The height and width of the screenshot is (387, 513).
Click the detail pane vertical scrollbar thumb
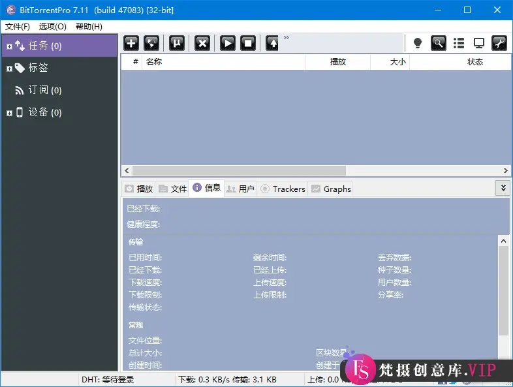point(503,291)
